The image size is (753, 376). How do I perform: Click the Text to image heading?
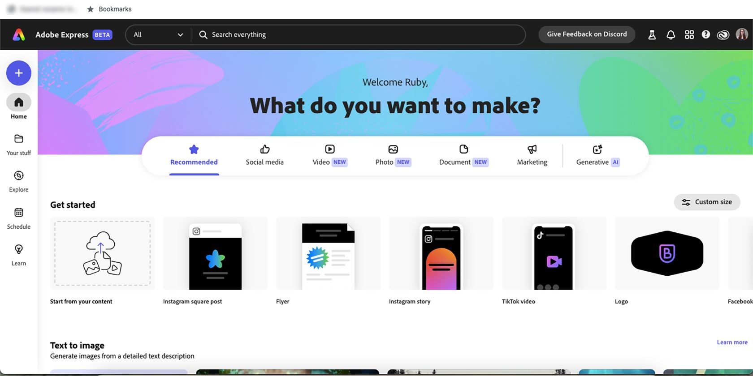77,346
